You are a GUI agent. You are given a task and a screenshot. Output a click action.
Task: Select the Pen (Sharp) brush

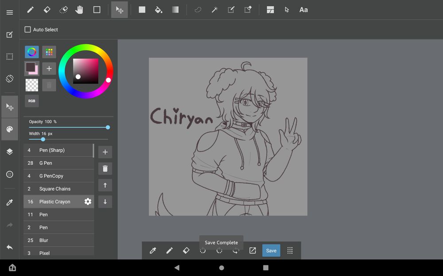pos(58,150)
